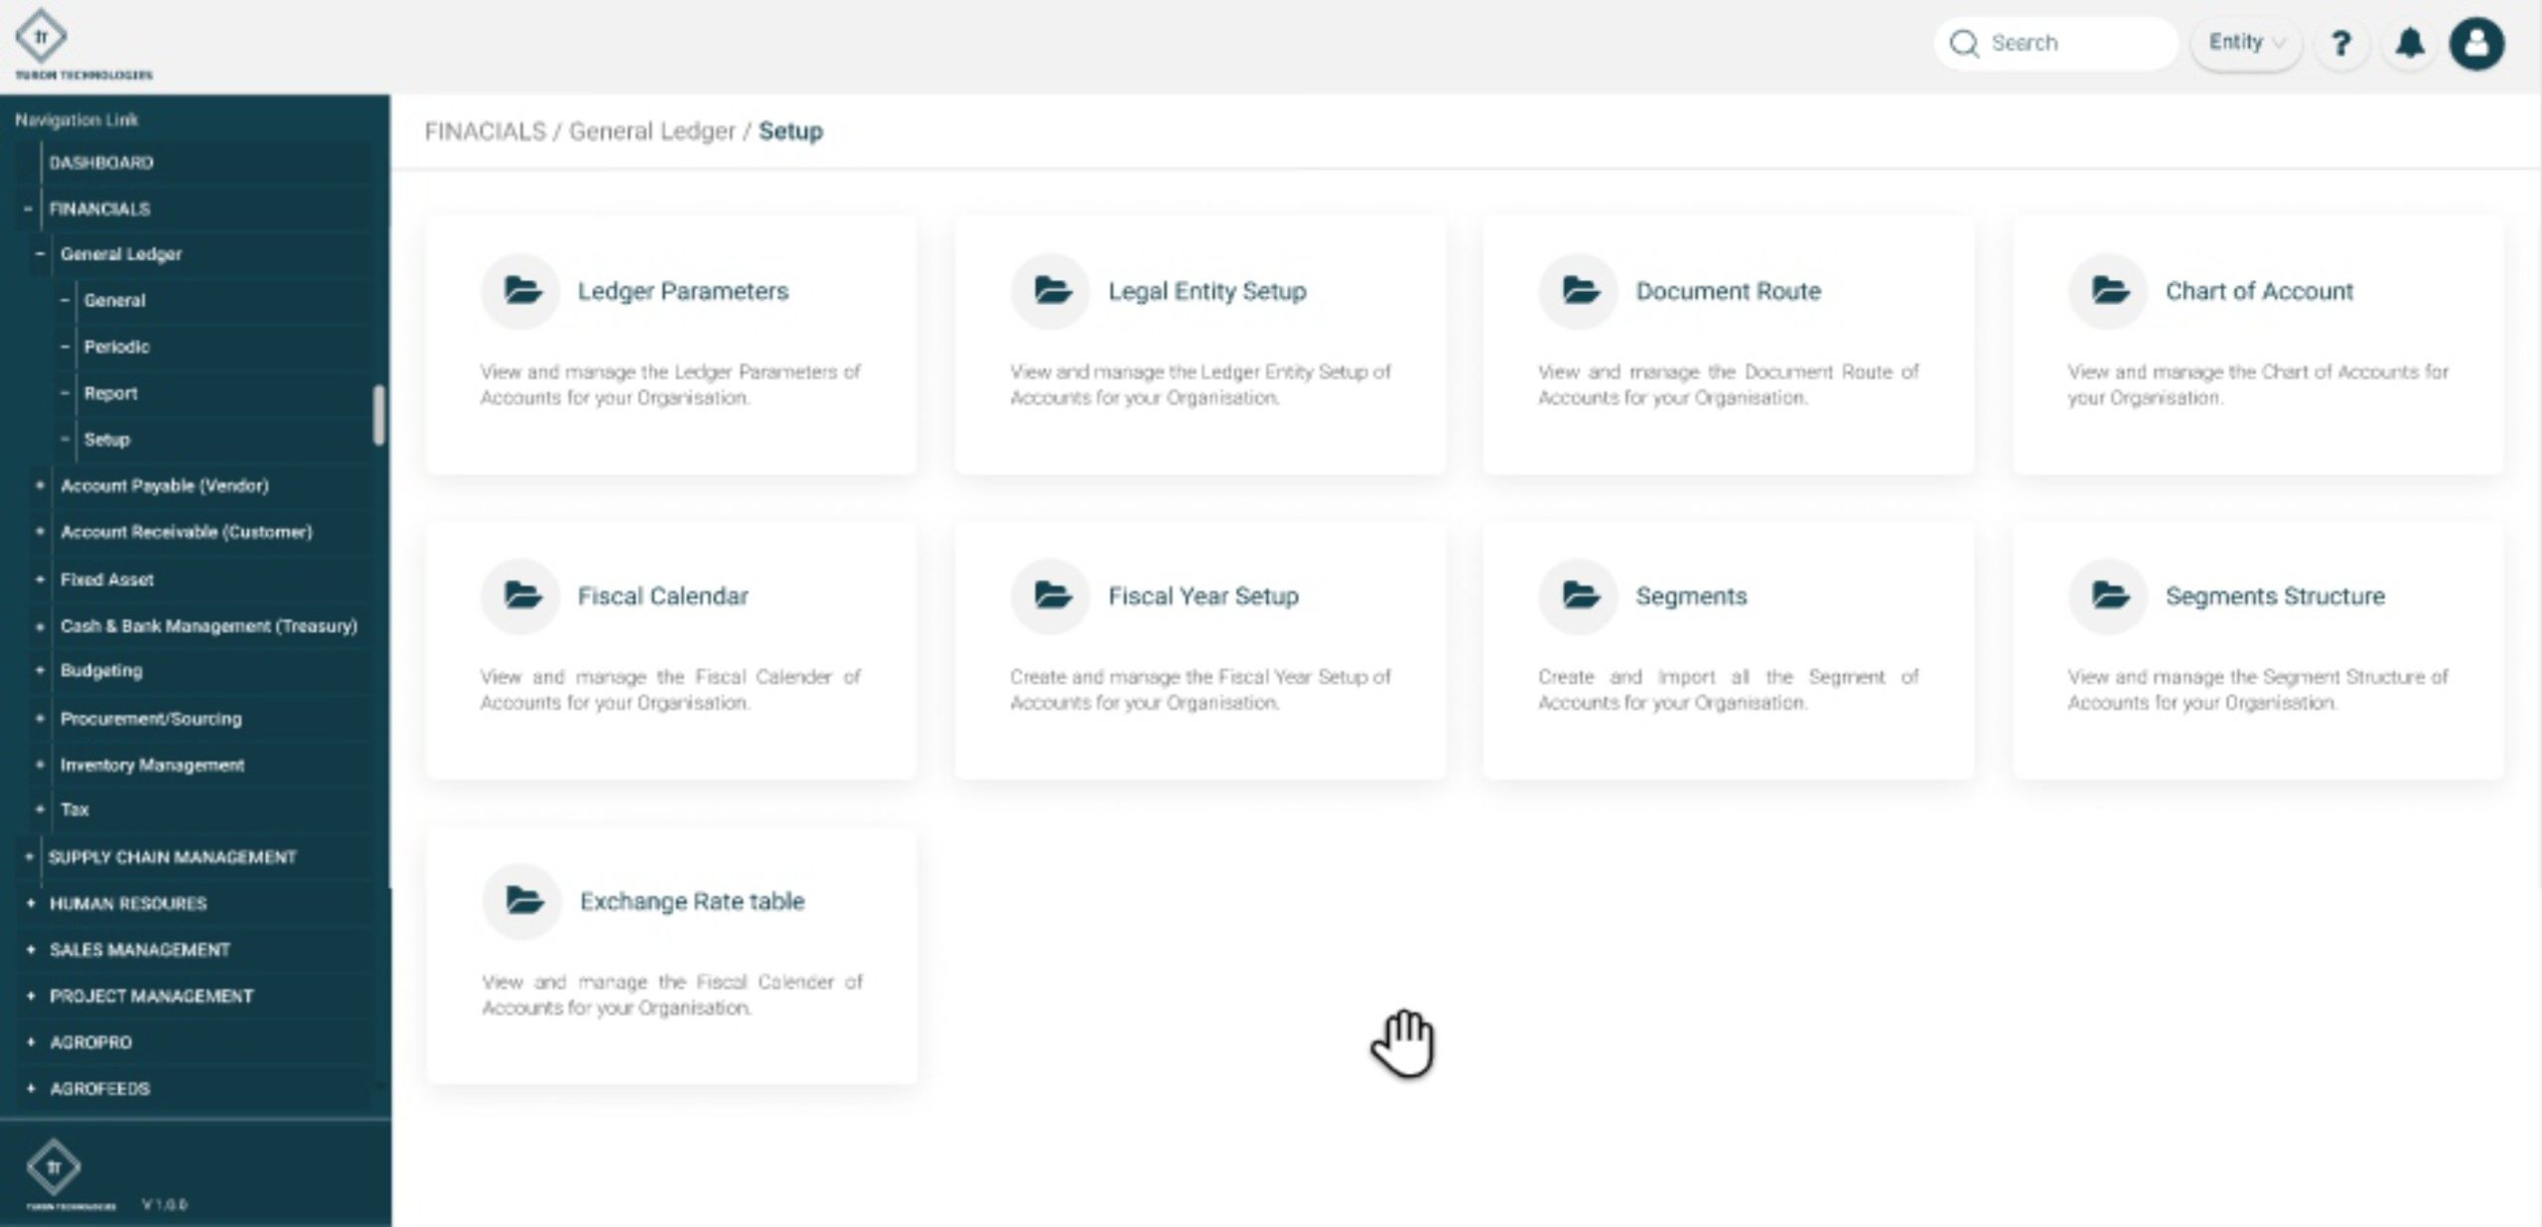Collapse the FINANCIALS tree section
Image resolution: width=2542 pixels, height=1227 pixels.
[x=28, y=208]
